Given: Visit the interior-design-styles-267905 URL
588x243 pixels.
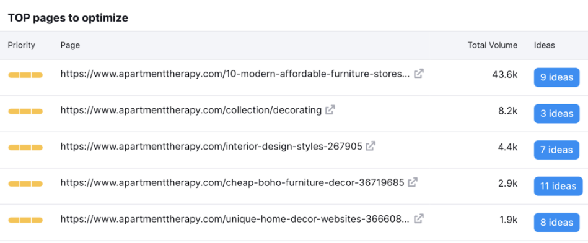Looking at the screenshot, I should coord(211,147).
